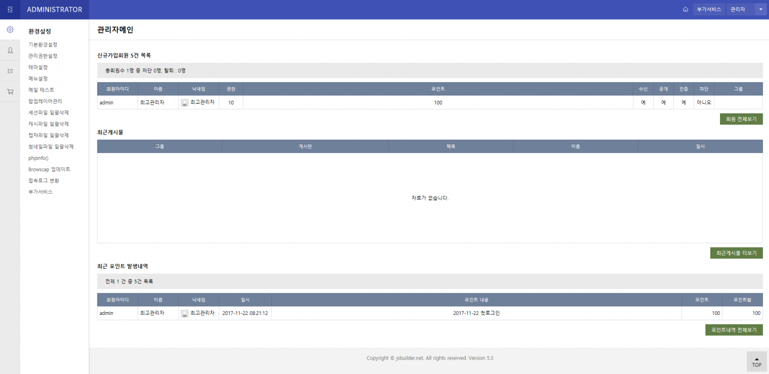This screenshot has height=374, width=769.
Task: Click the ADMINISTRATOR logo title
Action: (x=54, y=10)
